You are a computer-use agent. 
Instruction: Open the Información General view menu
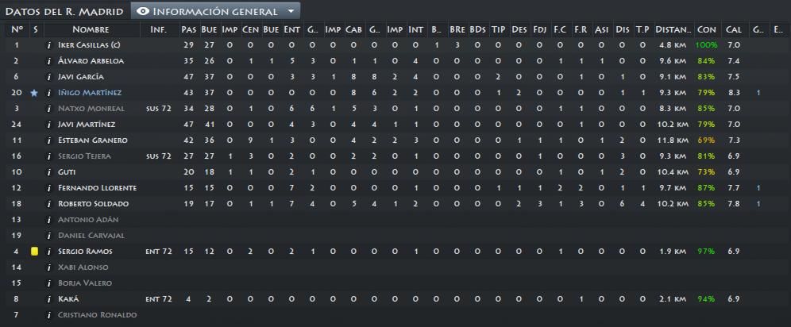(x=215, y=11)
